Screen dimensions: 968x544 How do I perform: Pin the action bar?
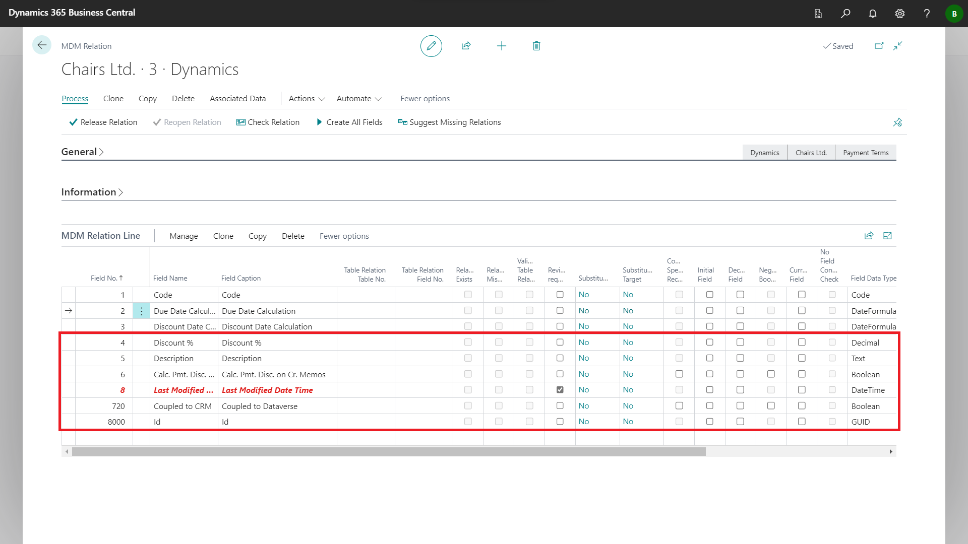pyautogui.click(x=897, y=122)
